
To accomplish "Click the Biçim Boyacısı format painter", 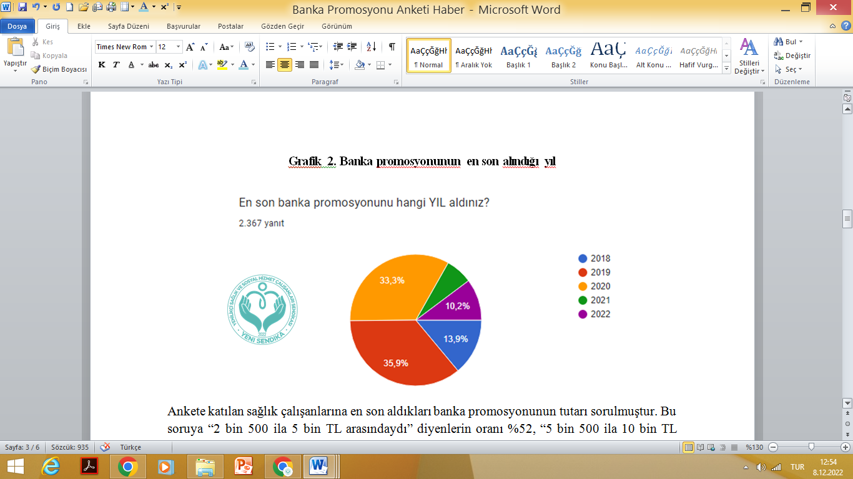I will 59,69.
